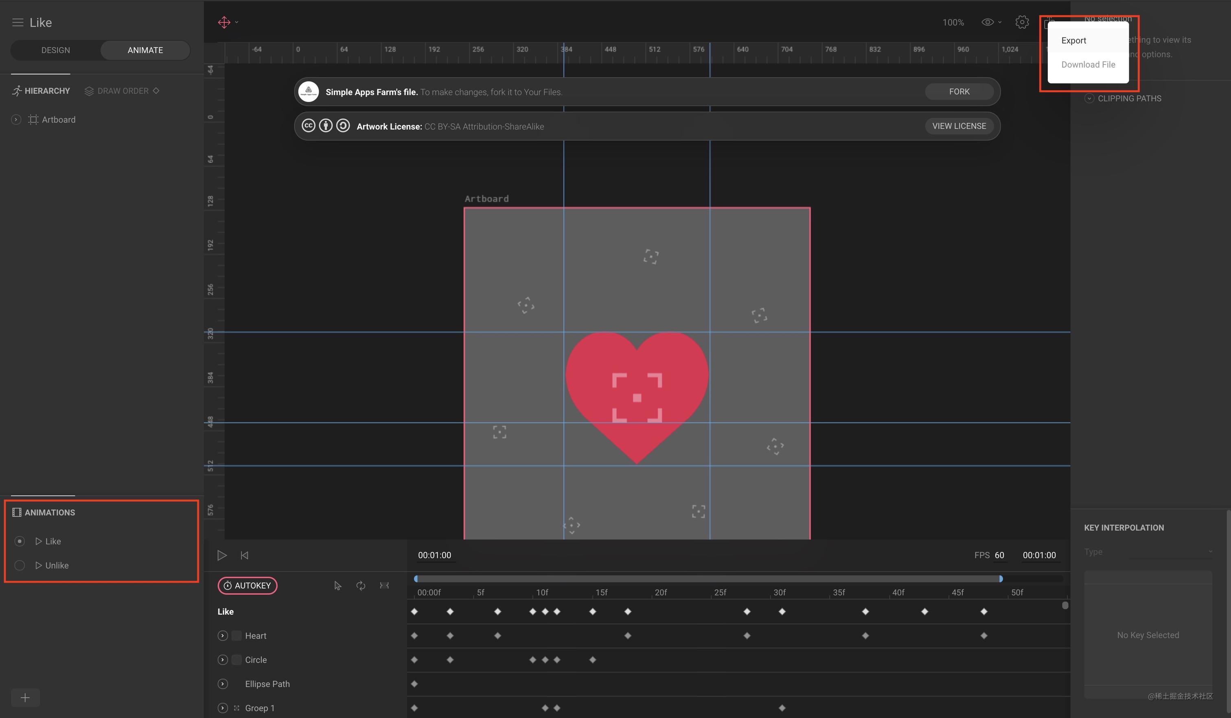Open the hamburger menu next to the file title

pyautogui.click(x=18, y=22)
